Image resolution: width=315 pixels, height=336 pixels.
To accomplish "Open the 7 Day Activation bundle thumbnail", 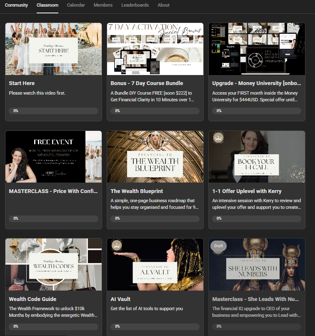I will (155, 49).
